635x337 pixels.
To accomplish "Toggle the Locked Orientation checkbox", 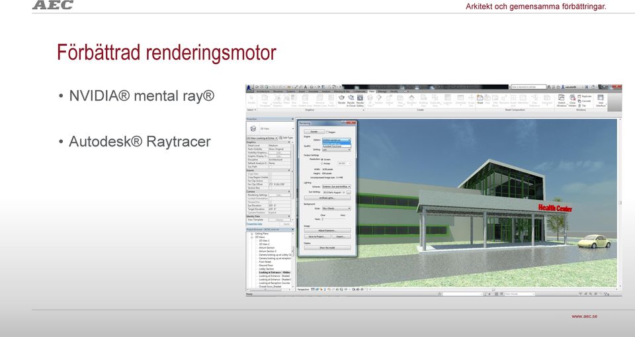I will (270, 199).
